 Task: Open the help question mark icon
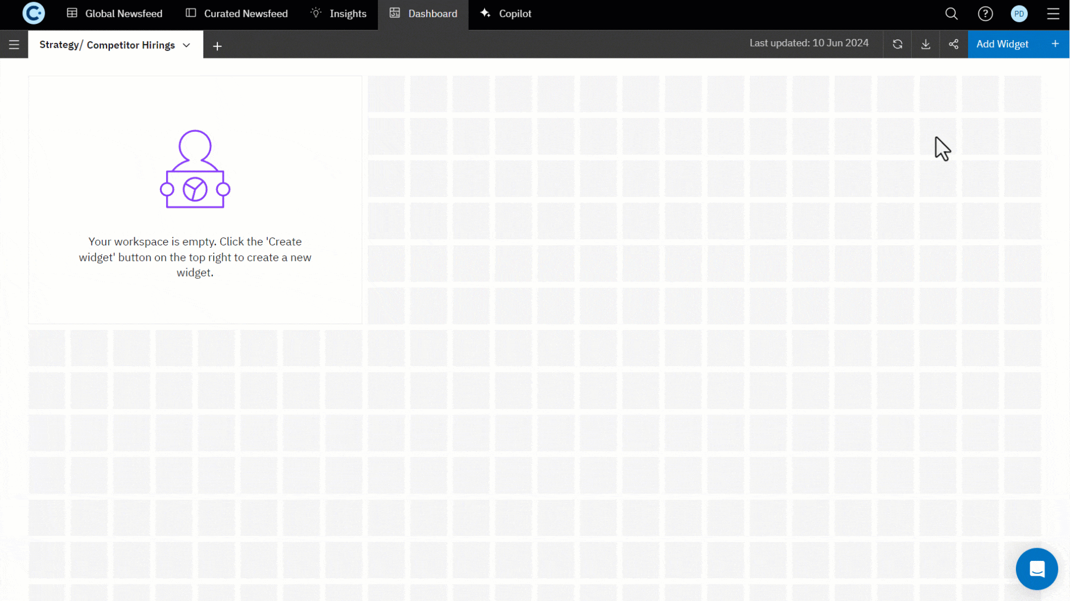[x=985, y=14]
